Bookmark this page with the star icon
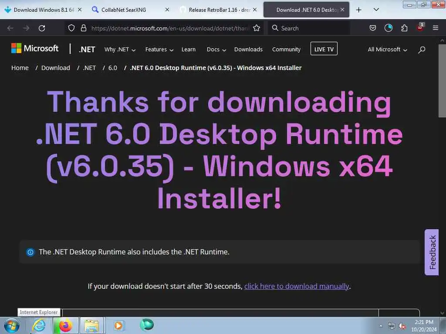Viewport: 446px width, 334px height. click(x=257, y=28)
